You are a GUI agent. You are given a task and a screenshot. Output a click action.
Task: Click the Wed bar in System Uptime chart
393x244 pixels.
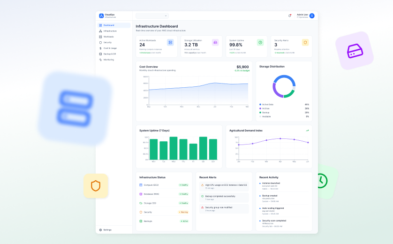pos(174,148)
